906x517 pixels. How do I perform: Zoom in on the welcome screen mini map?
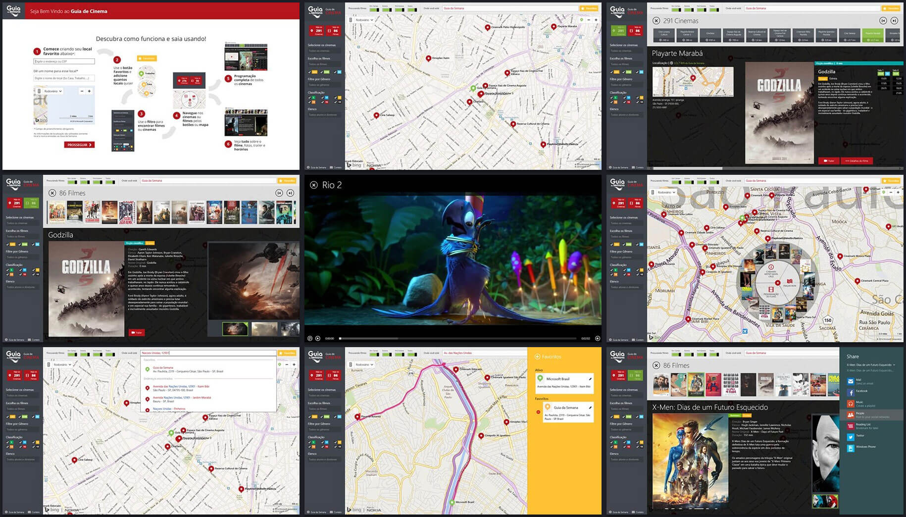pyautogui.click(x=89, y=91)
